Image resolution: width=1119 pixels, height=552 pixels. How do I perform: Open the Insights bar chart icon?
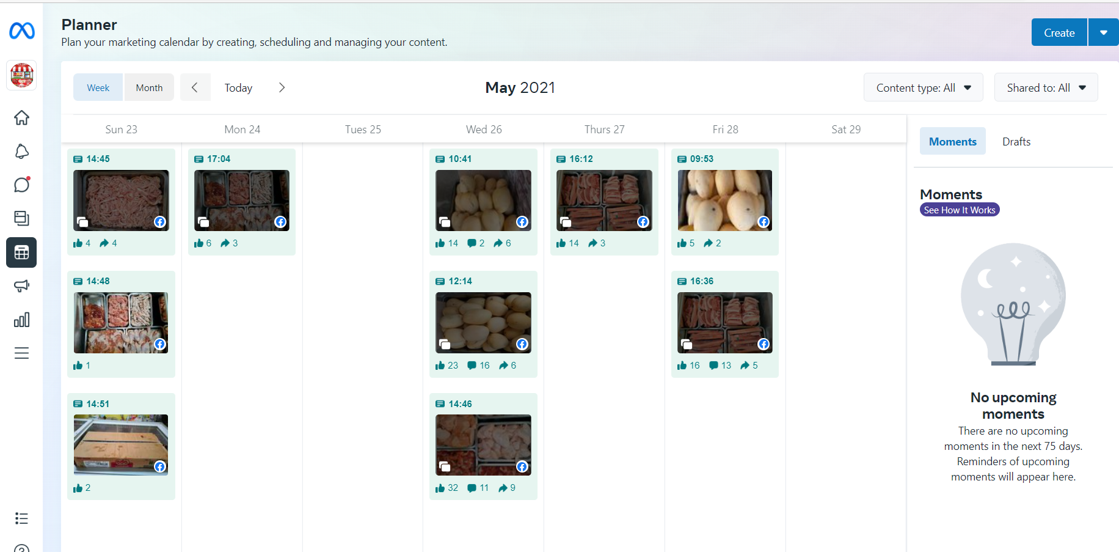(21, 320)
